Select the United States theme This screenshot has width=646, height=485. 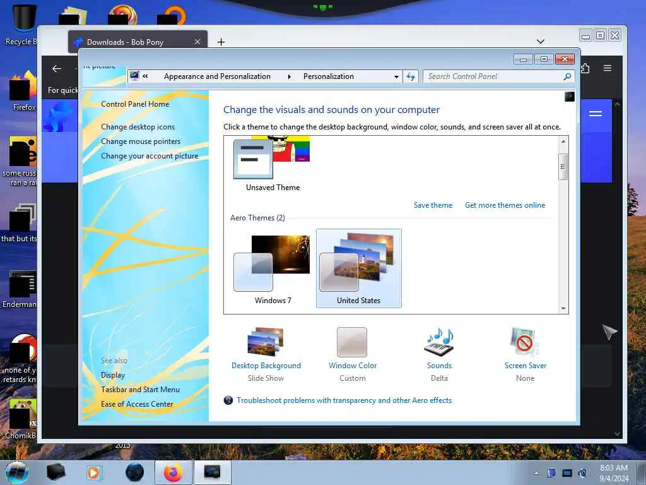(358, 268)
